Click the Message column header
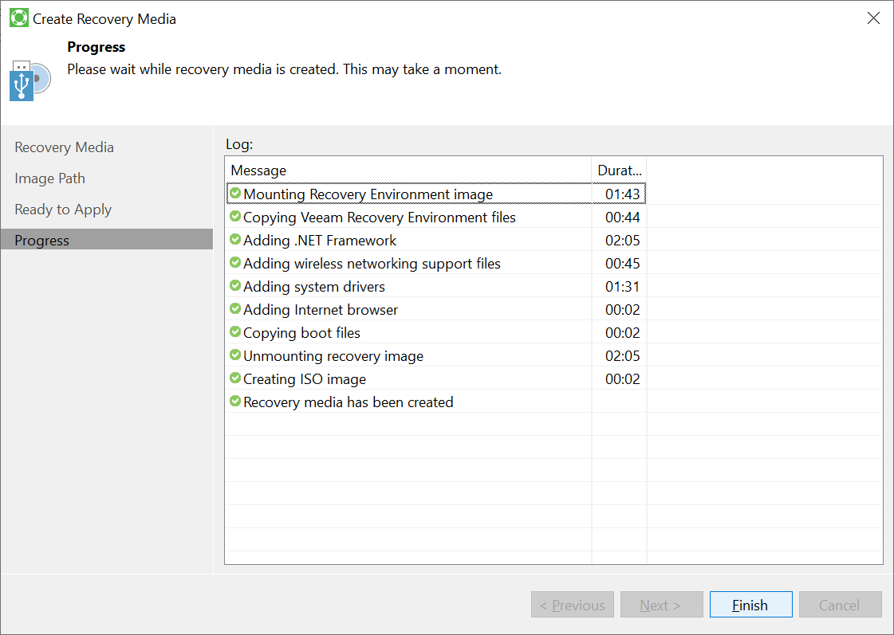Image resolution: width=894 pixels, height=635 pixels. (x=408, y=171)
